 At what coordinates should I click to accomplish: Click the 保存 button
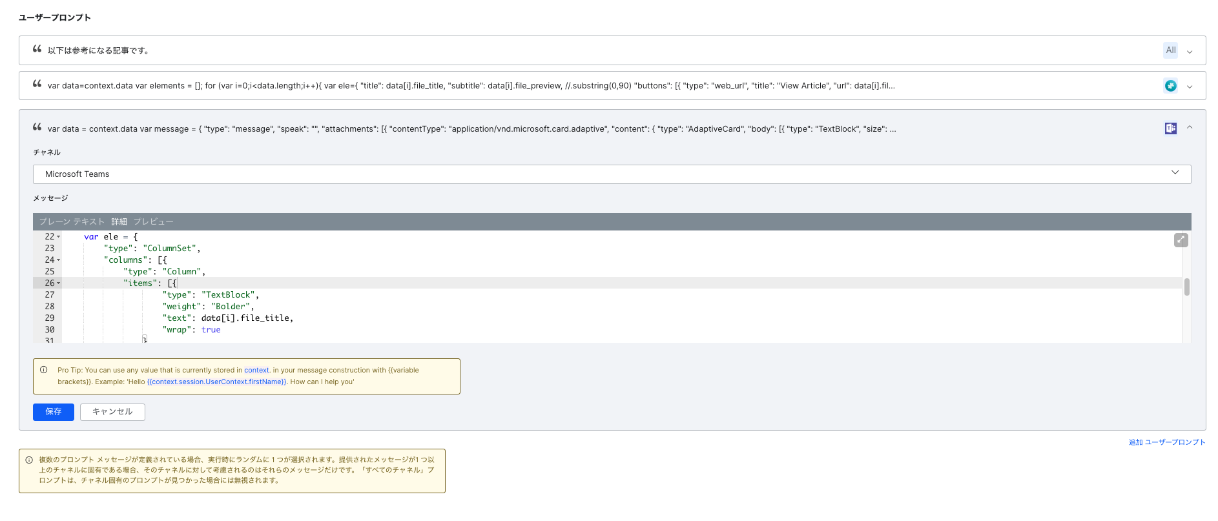click(54, 412)
